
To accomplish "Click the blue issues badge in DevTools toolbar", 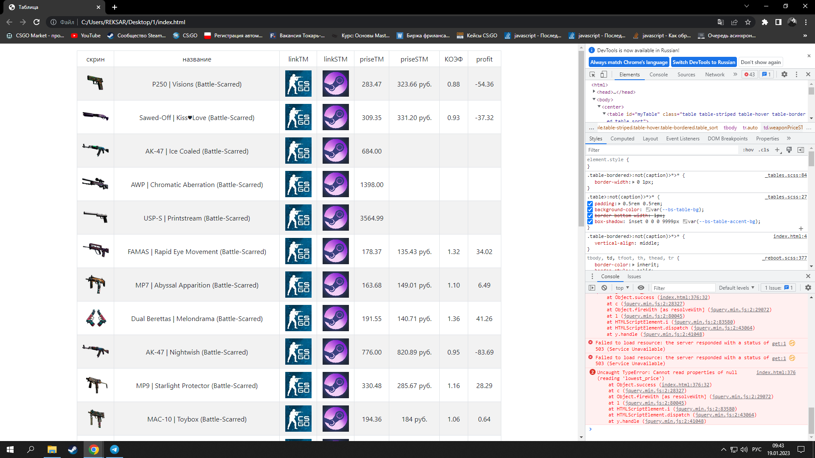I will pos(767,74).
